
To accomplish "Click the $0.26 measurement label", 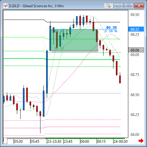I will click(x=112, y=27).
